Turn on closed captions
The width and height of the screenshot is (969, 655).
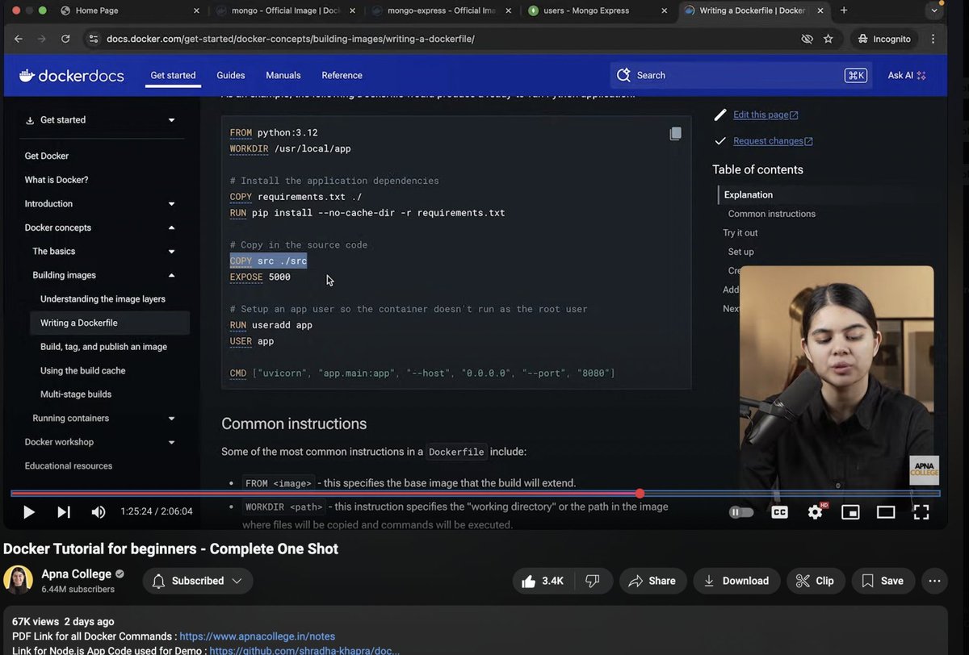pyautogui.click(x=779, y=512)
